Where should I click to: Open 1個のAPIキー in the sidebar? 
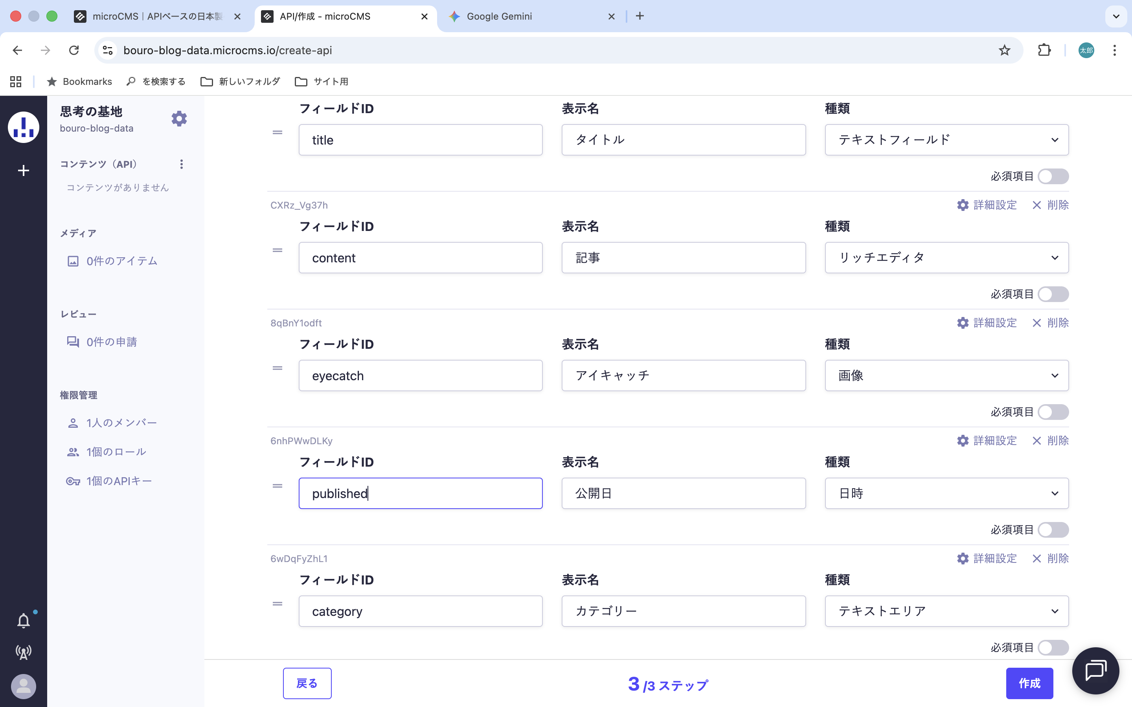(x=119, y=481)
